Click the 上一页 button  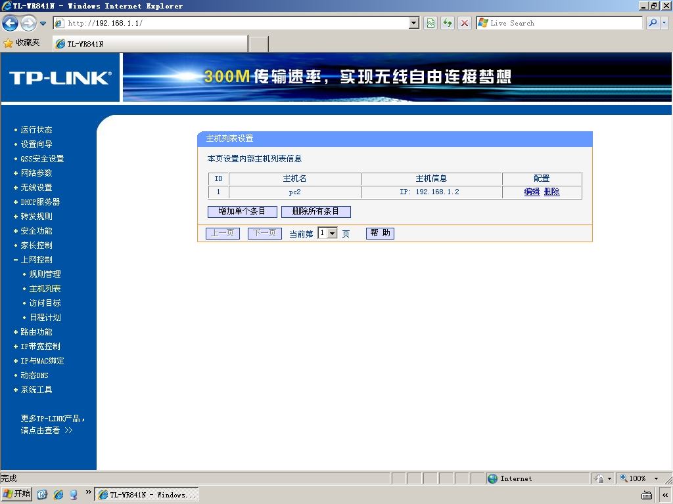(223, 233)
